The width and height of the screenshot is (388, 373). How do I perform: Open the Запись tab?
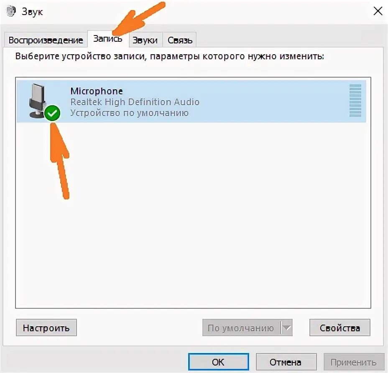(x=108, y=39)
